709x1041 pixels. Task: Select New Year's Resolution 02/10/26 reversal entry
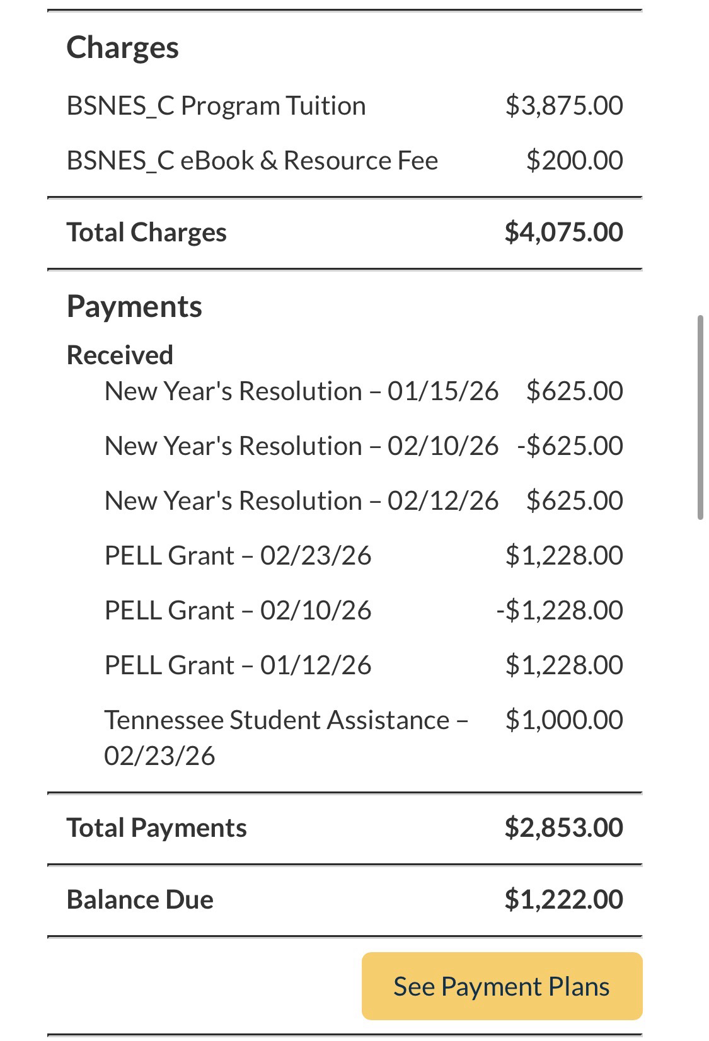301,446
